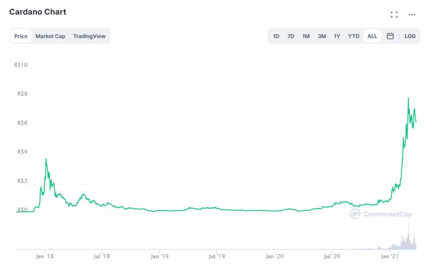Image resolution: width=427 pixels, height=267 pixels.
Task: Click the R$10 axis label
Action: tap(21, 65)
